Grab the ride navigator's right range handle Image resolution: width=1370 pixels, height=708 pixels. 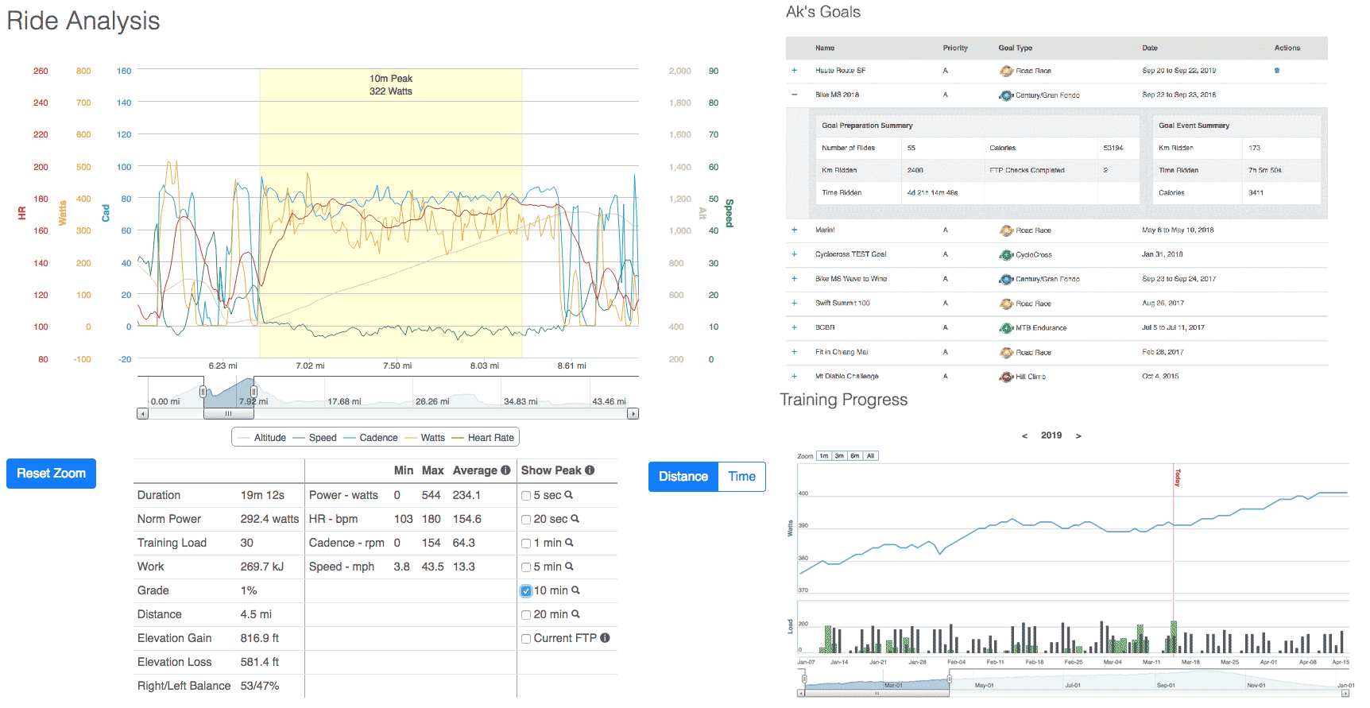(253, 392)
